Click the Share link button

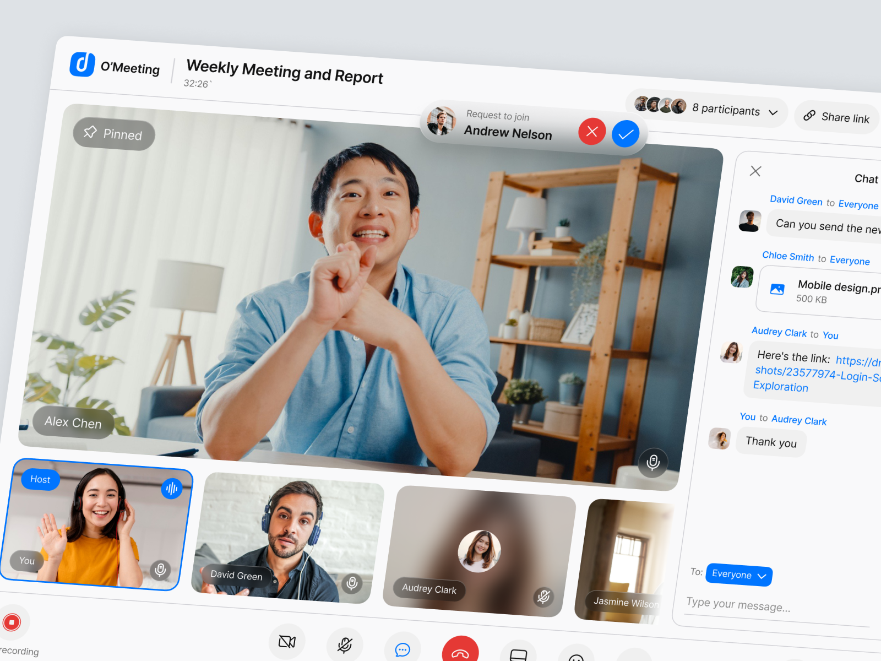click(x=837, y=117)
